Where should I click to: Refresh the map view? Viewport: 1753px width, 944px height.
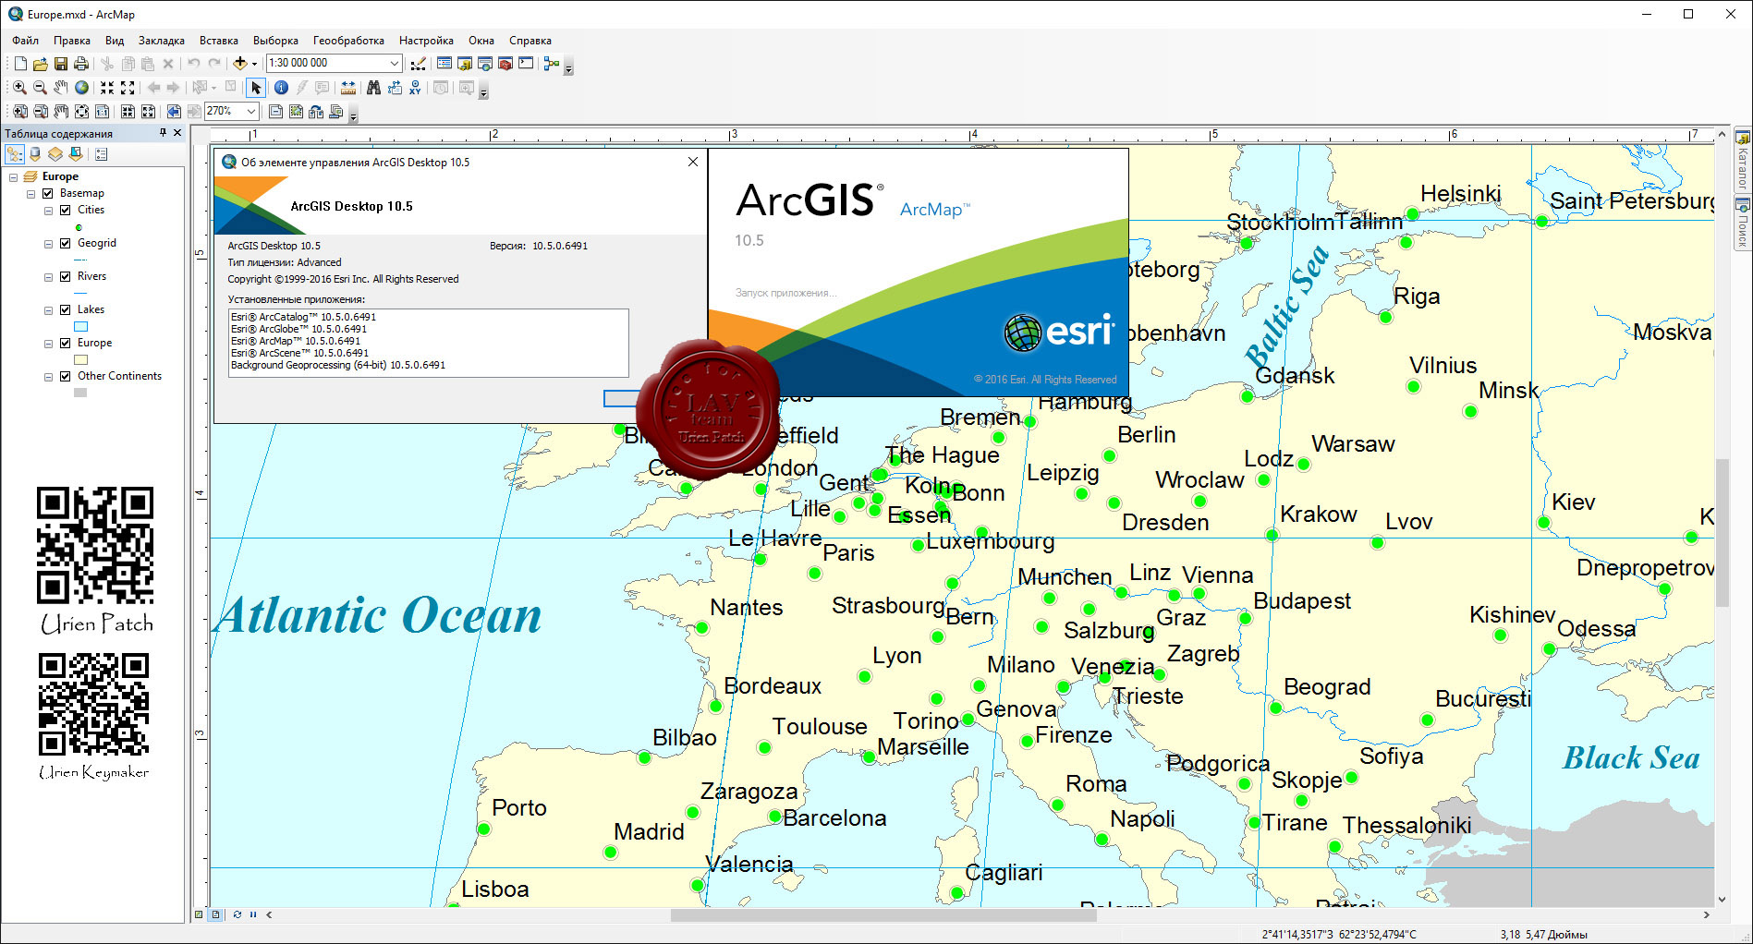coord(237,914)
